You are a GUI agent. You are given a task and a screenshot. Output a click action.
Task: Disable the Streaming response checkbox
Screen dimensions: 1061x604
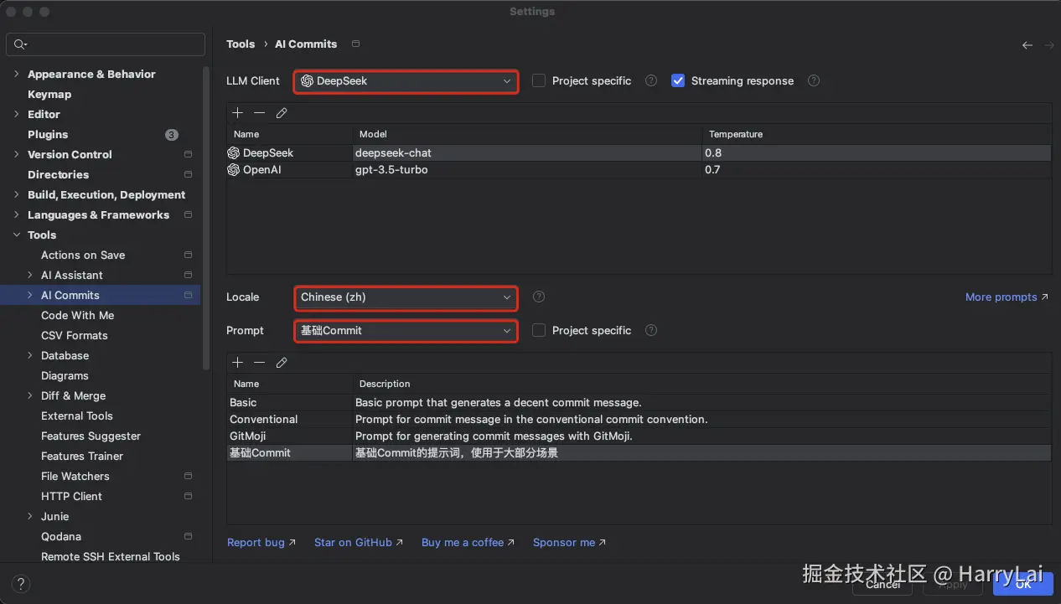click(x=678, y=81)
